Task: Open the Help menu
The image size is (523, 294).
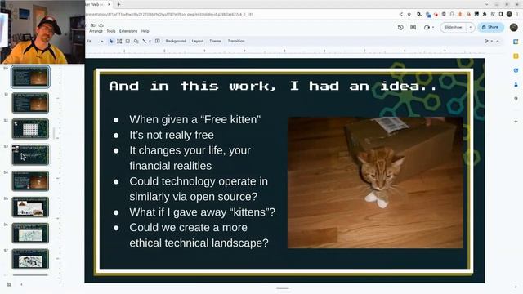Action: point(145,31)
